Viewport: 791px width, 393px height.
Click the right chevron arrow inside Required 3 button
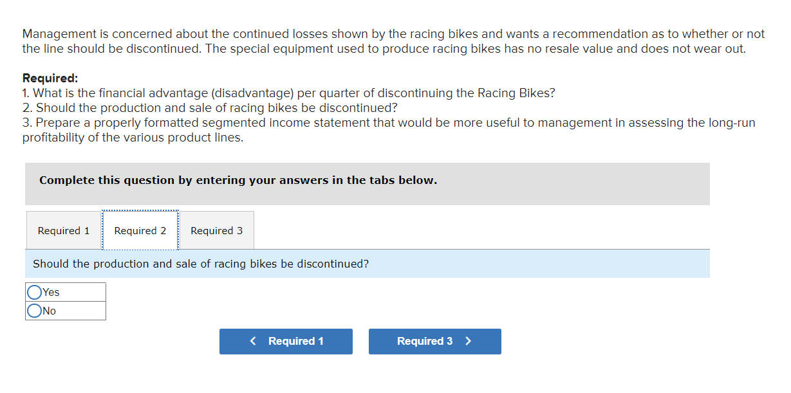tap(467, 341)
